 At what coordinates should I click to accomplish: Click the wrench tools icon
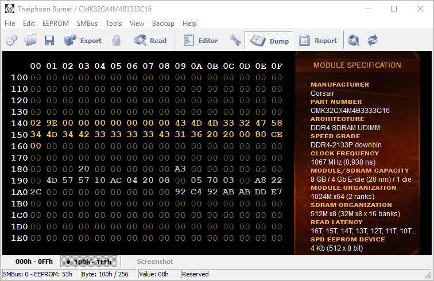[235, 41]
